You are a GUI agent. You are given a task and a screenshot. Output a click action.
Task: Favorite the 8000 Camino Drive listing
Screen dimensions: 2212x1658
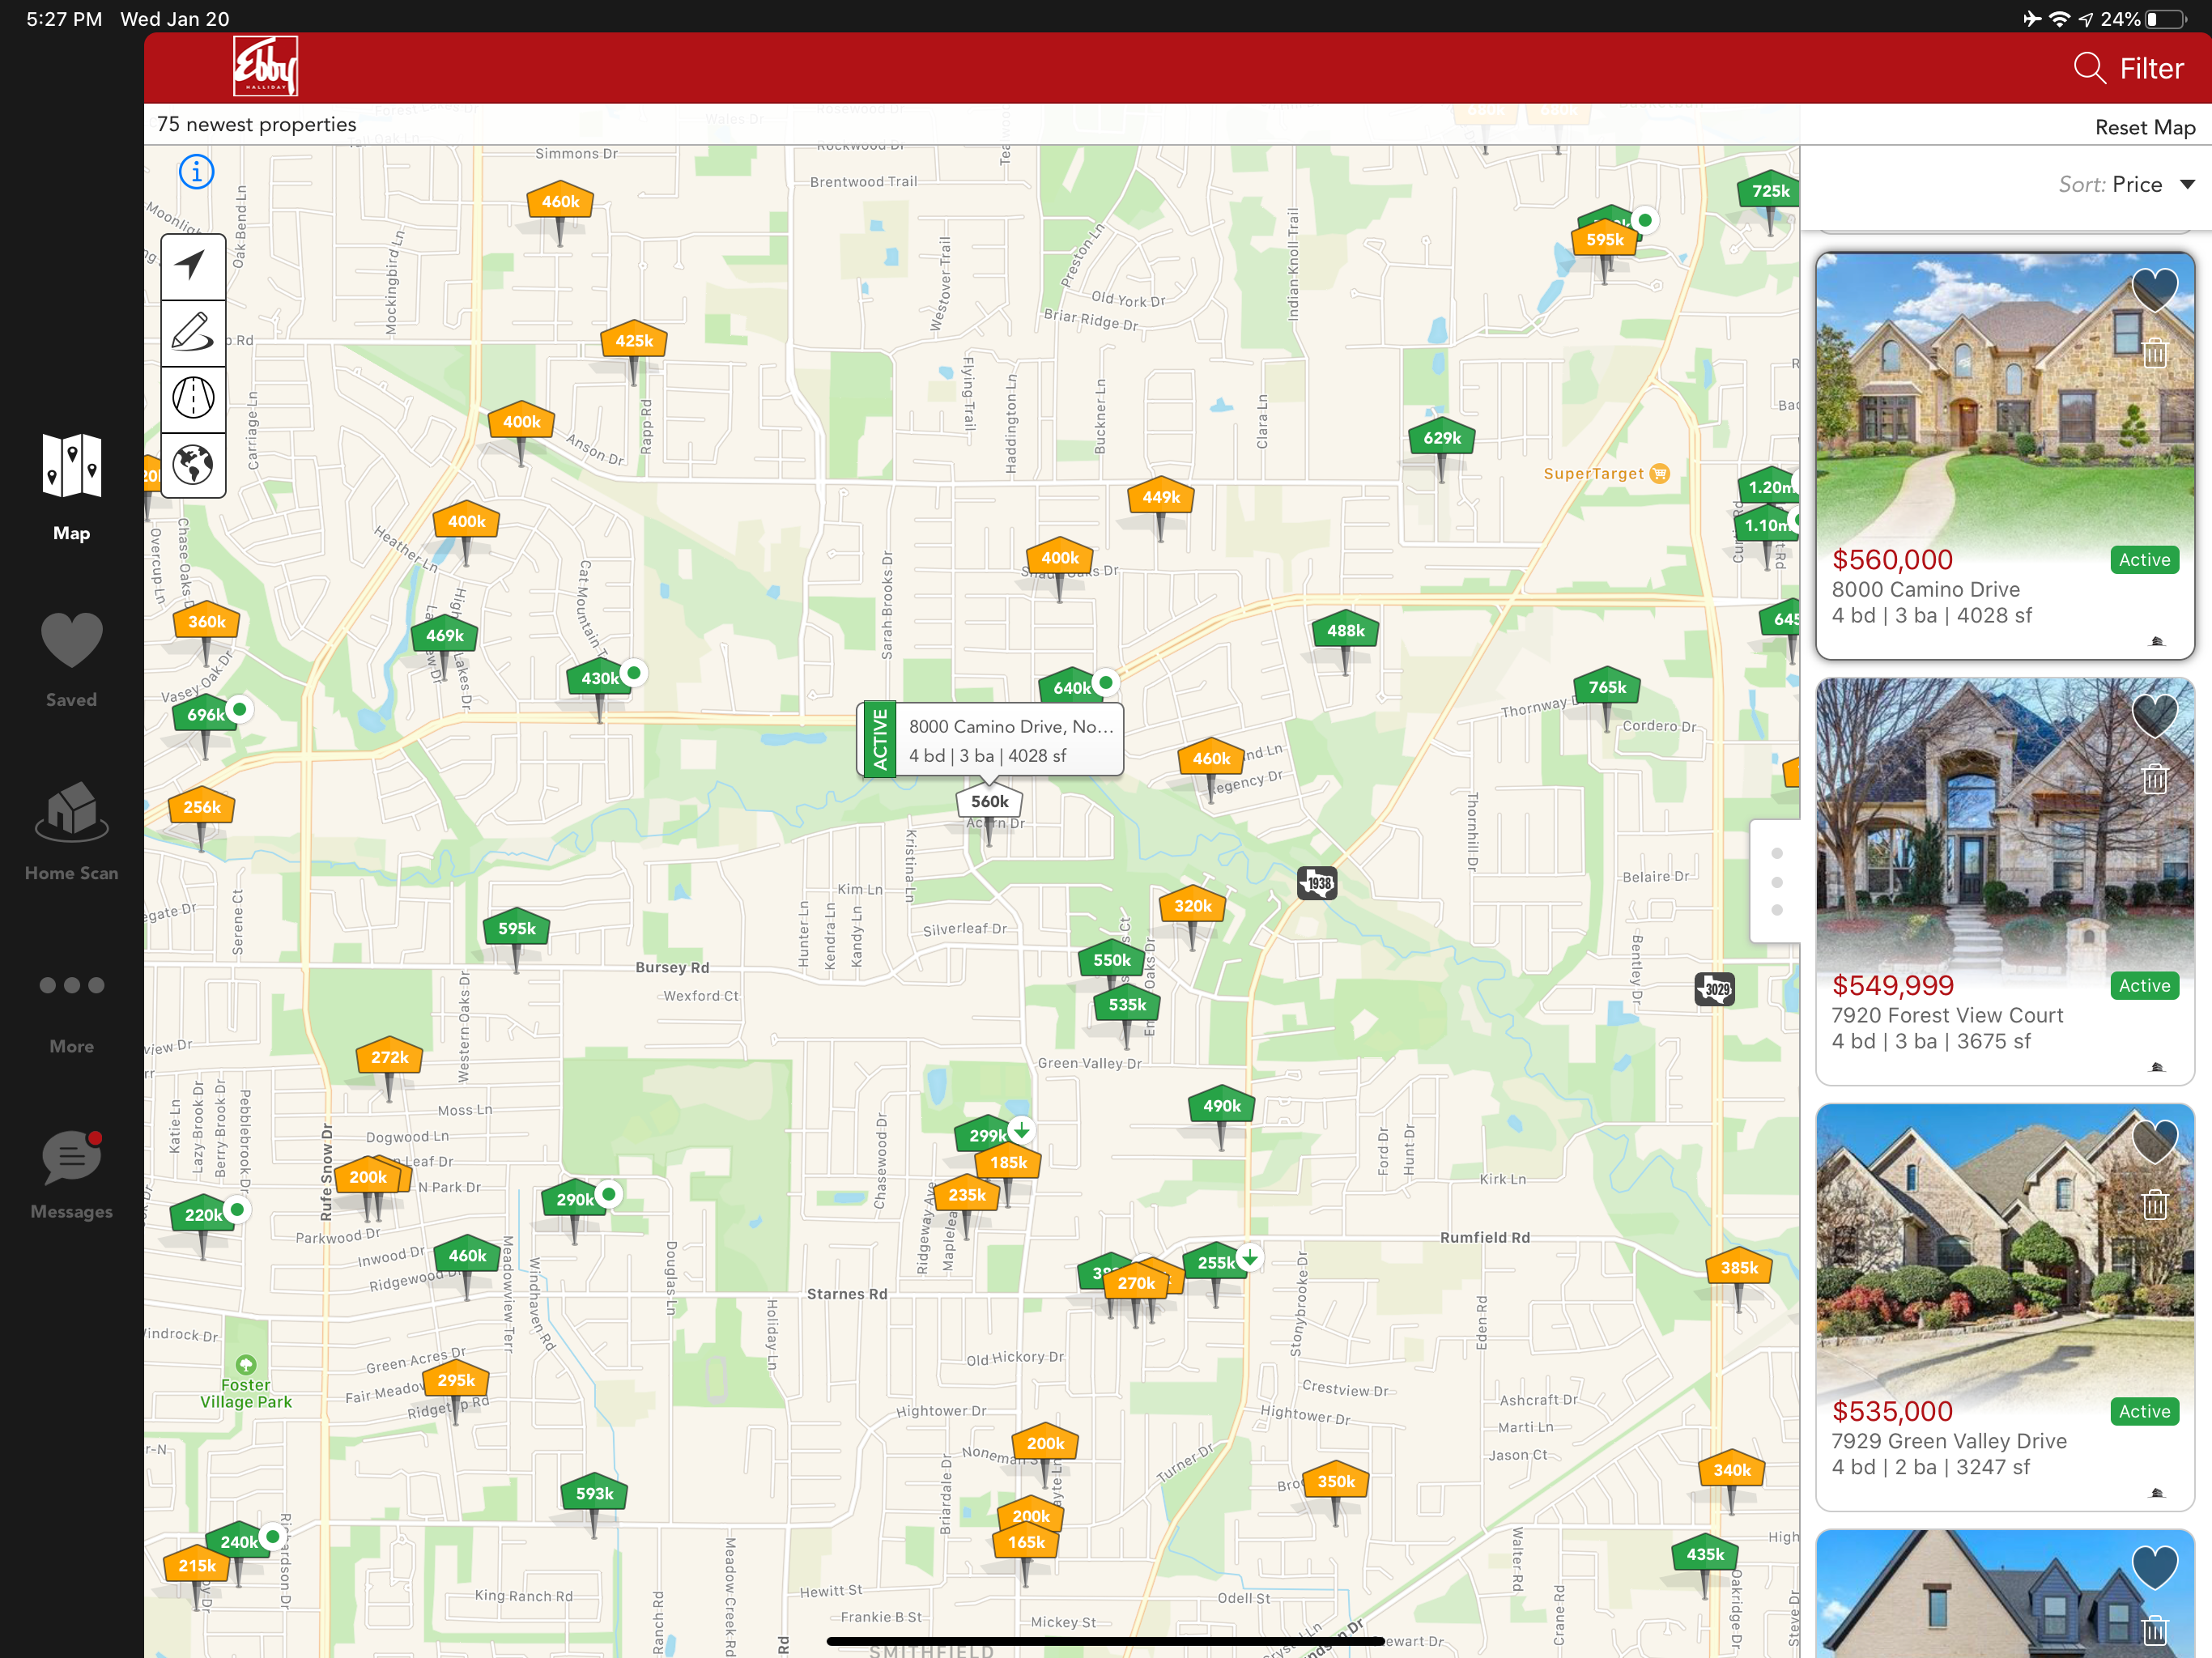click(2154, 290)
